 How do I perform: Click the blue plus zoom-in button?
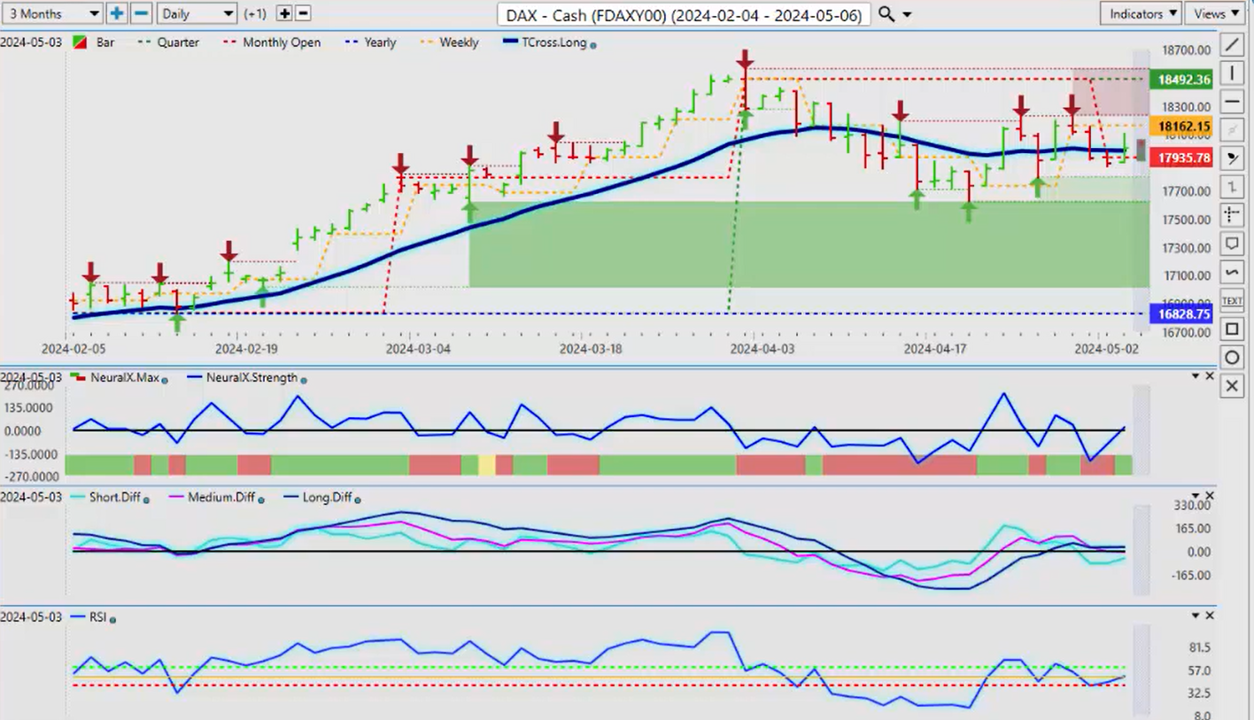[x=117, y=13]
